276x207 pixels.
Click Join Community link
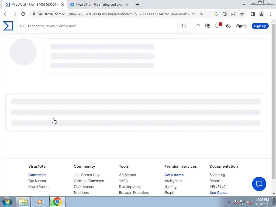(87, 175)
